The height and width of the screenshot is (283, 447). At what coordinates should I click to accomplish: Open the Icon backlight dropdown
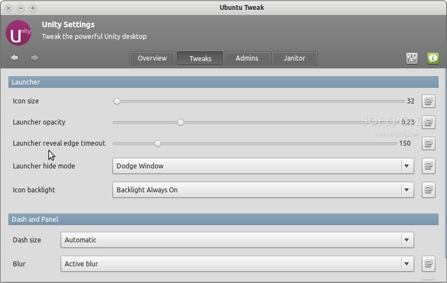click(x=263, y=190)
